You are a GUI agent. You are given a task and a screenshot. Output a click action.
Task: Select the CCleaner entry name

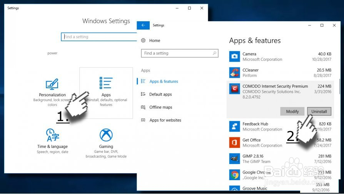pos(250,70)
